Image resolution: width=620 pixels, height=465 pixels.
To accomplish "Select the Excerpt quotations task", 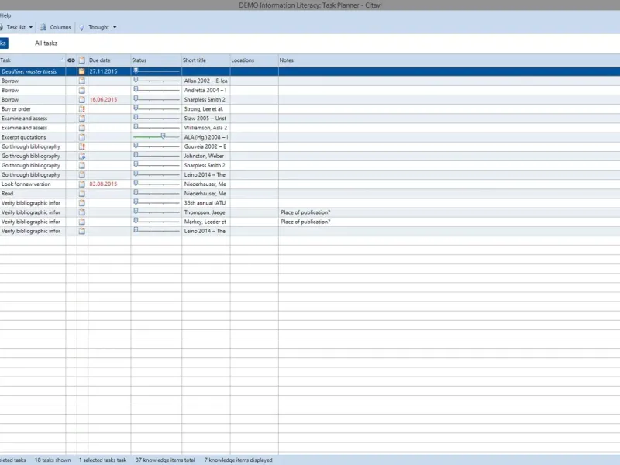I will point(24,137).
